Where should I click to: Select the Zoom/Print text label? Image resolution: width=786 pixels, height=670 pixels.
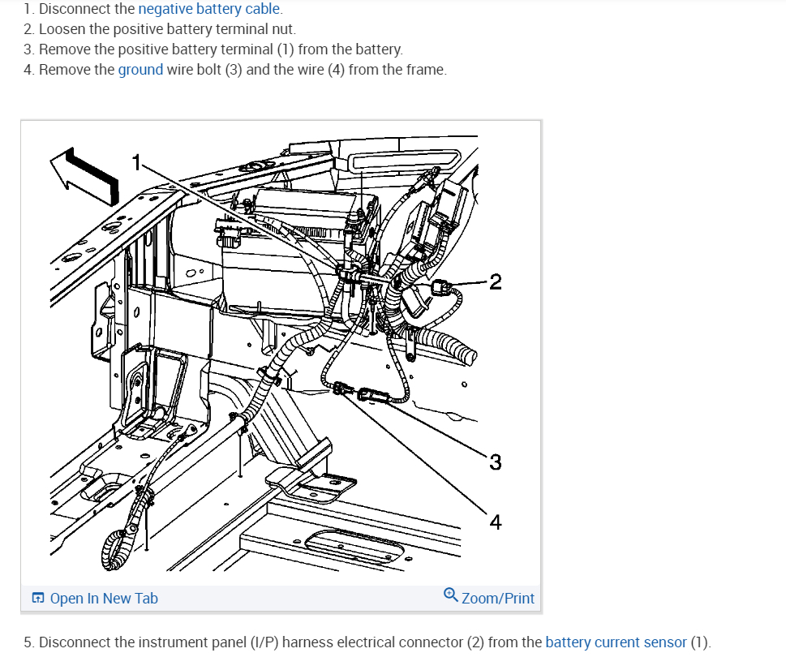click(498, 599)
